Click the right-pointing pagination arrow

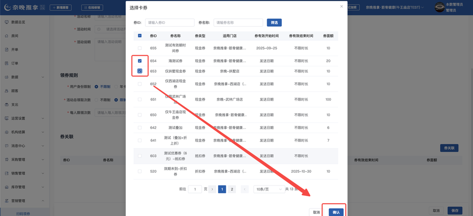coord(212,189)
